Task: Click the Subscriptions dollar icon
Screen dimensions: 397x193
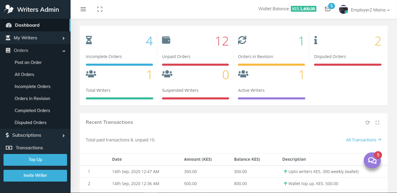Action: [x=7, y=135]
